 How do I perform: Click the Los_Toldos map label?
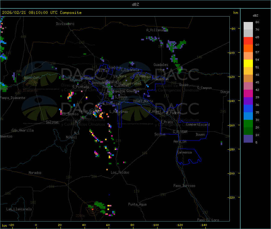click(120, 172)
